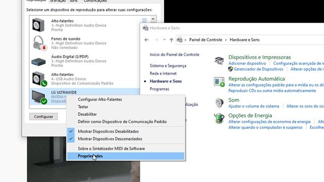Switch to the Sons tab
The height and width of the screenshot is (182, 324).
pyautogui.click(x=73, y=1)
